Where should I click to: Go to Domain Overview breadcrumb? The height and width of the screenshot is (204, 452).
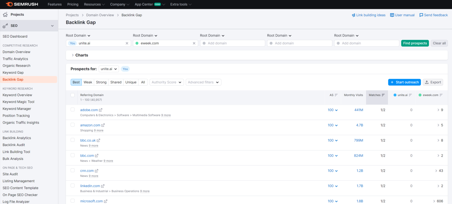coord(100,15)
